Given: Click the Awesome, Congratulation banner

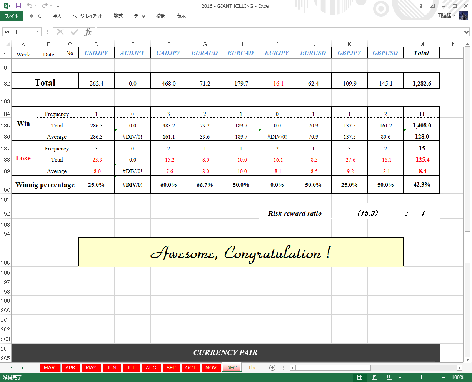Looking at the screenshot, I should (241, 252).
